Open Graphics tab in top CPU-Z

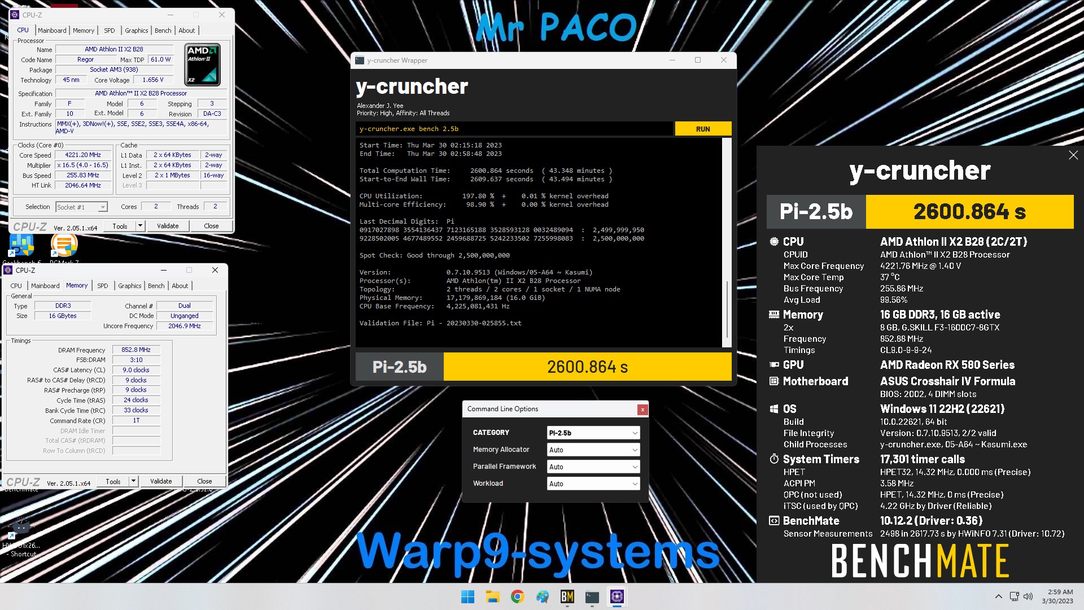coord(137,30)
